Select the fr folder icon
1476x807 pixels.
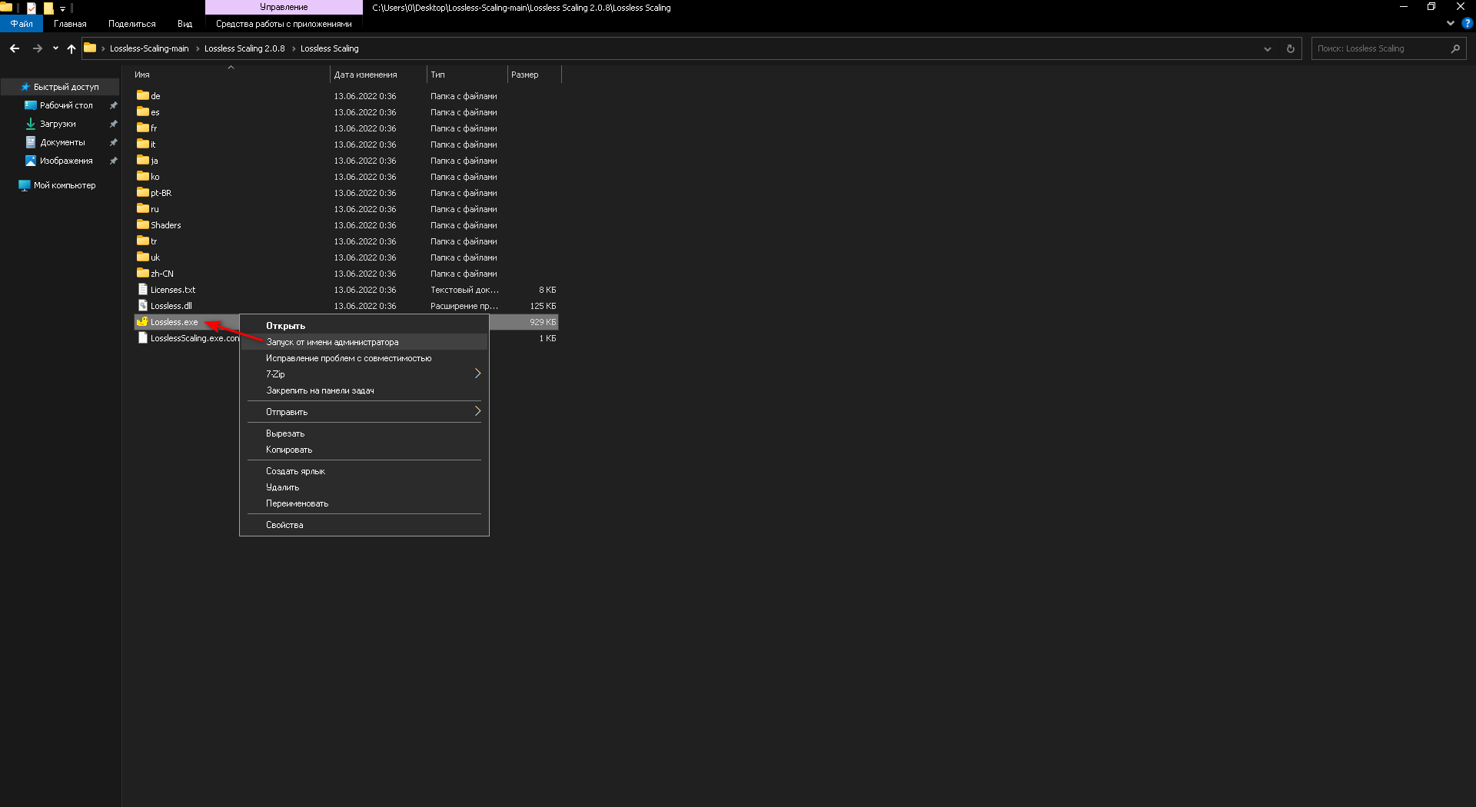[143, 128]
